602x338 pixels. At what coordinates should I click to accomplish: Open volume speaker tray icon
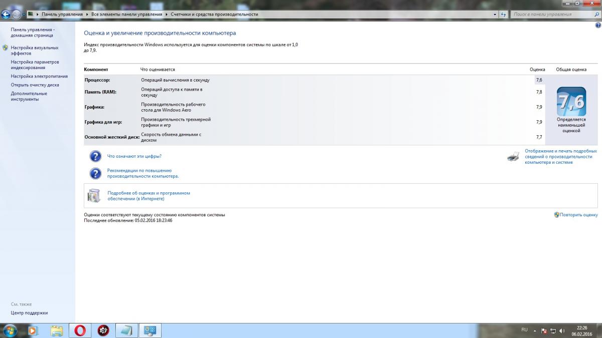[x=562, y=331]
